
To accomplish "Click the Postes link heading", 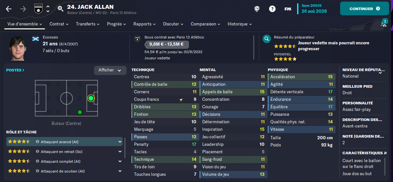I will pos(15,70).
